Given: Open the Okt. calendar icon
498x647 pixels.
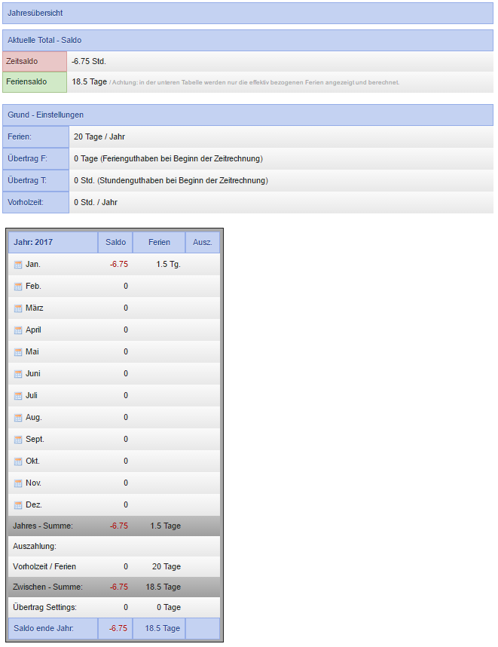Looking at the screenshot, I should coord(18,461).
